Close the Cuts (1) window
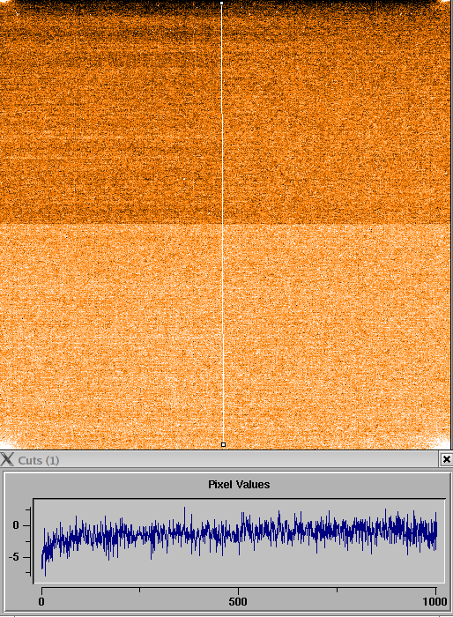This screenshot has width=453, height=617. 446,459
